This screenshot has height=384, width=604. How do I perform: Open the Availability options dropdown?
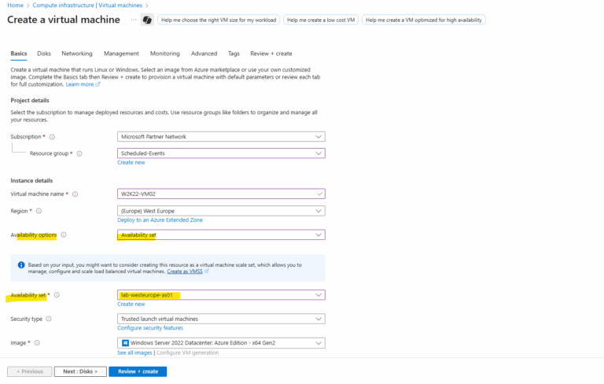[221, 234]
